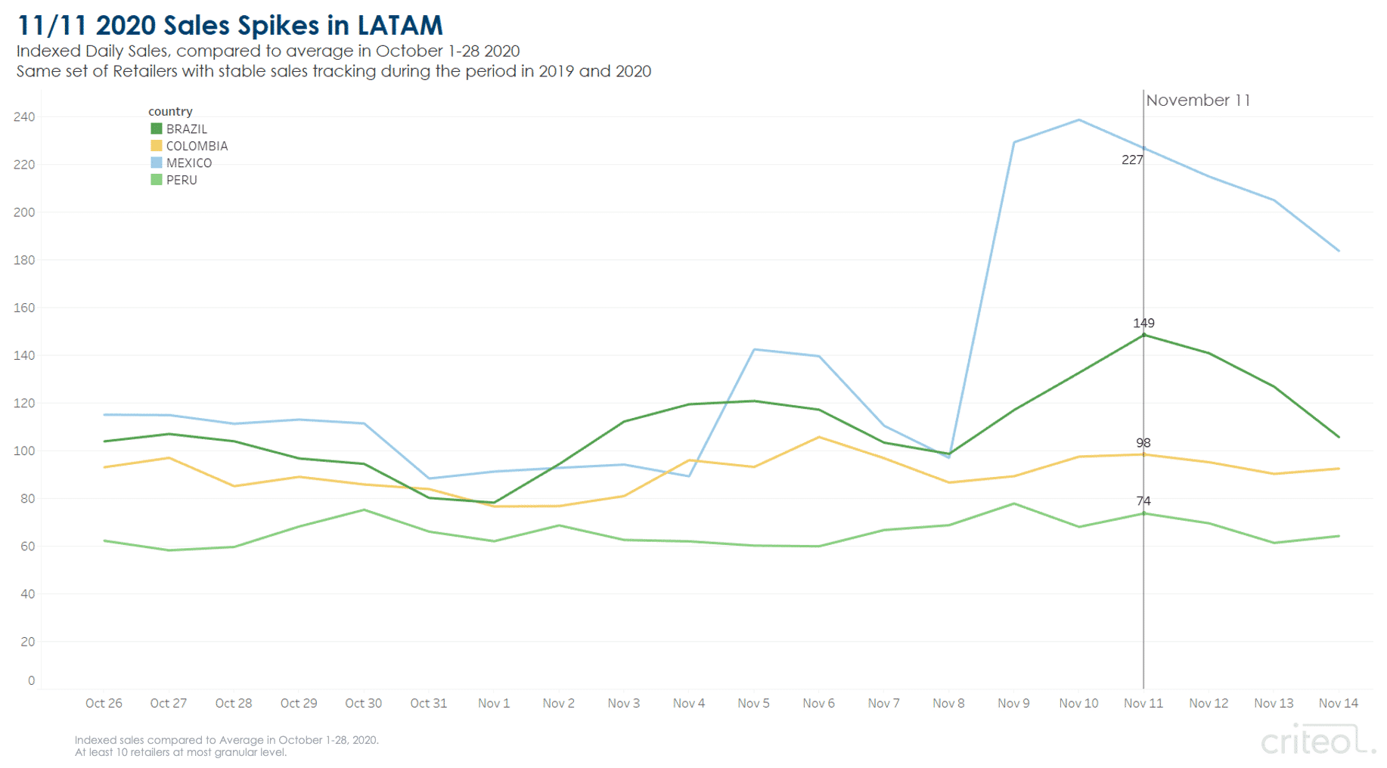Image resolution: width=1387 pixels, height=768 pixels.
Task: Click the 'At least 10 retailers' footnote
Action: tap(180, 752)
